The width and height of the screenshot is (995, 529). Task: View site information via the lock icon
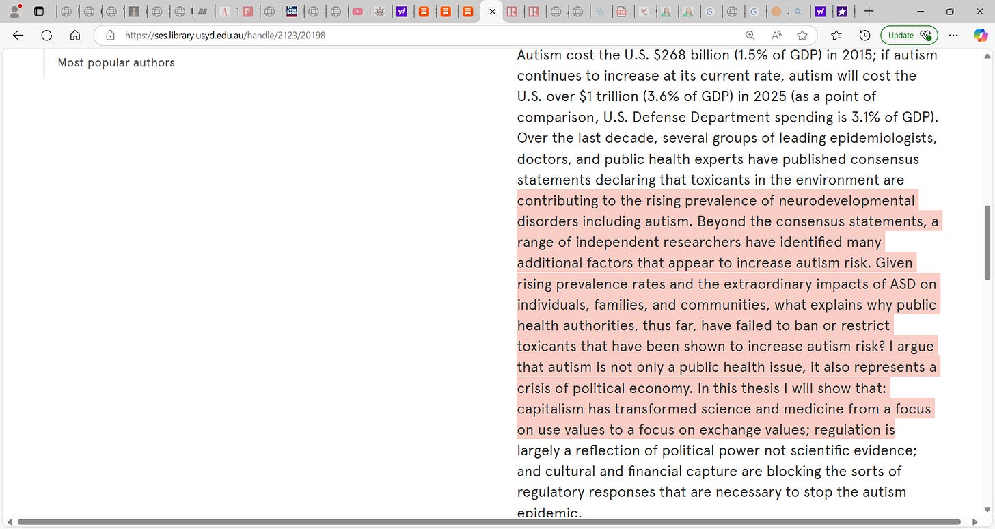(x=110, y=36)
